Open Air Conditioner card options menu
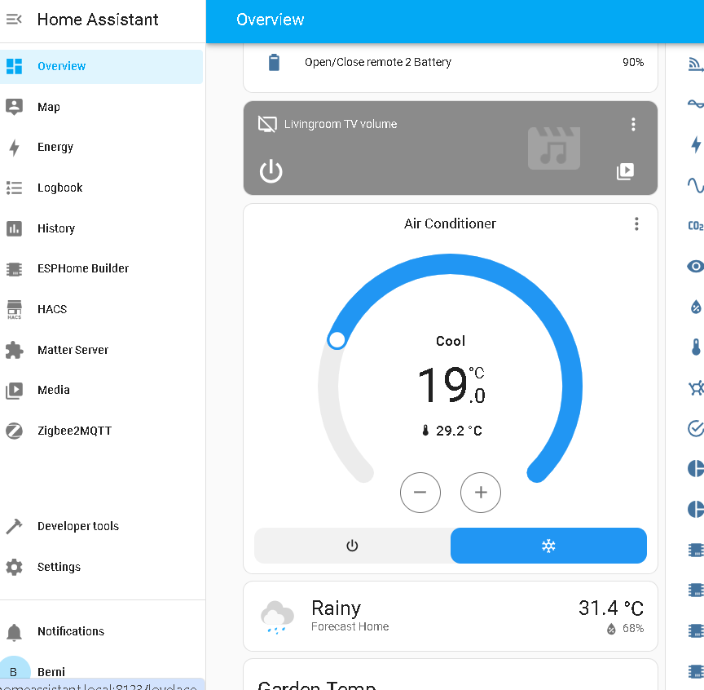The image size is (704, 690). pyautogui.click(x=636, y=223)
